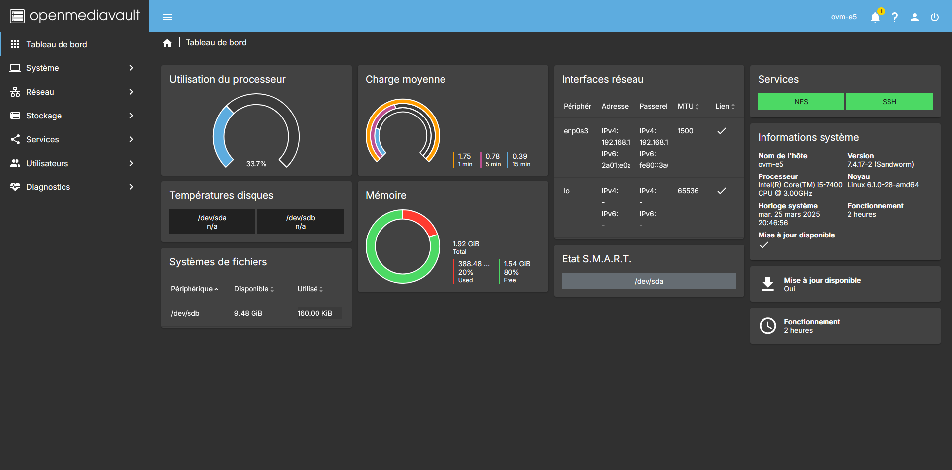Click the /dev/sda S.M.A.R.T. status bar

(648, 281)
